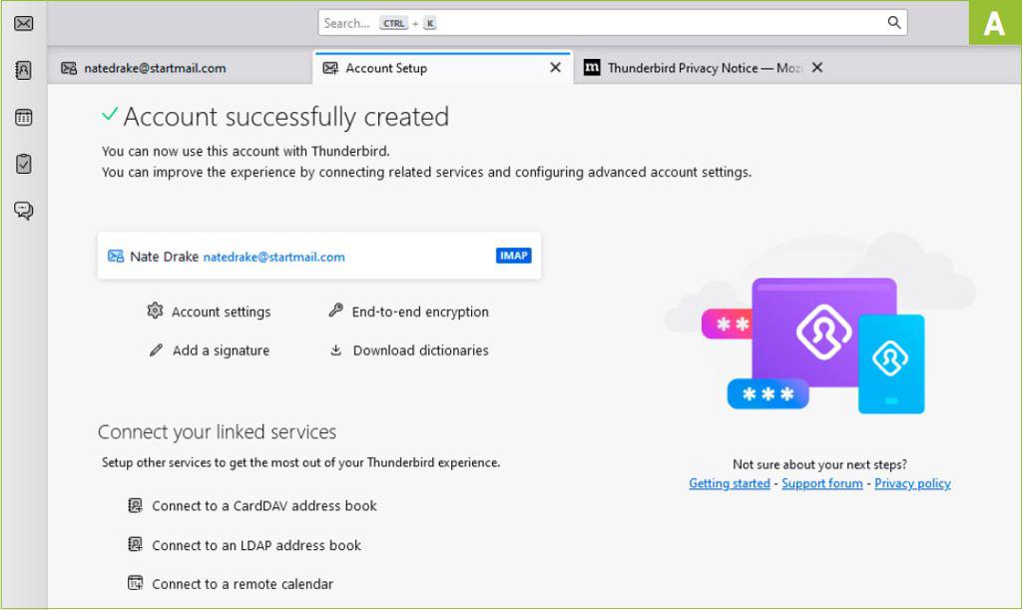Image resolution: width=1022 pixels, height=610 pixels.
Task: Click the 'You can now use this account with Thunderbird.' text
Action: pos(246,151)
